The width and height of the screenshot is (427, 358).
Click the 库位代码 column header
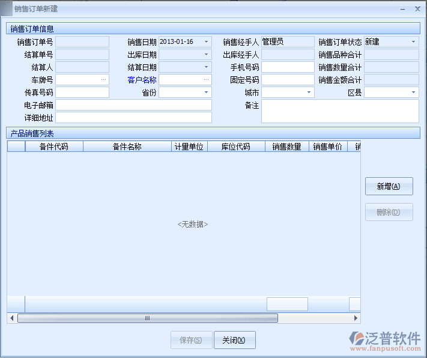pos(236,147)
